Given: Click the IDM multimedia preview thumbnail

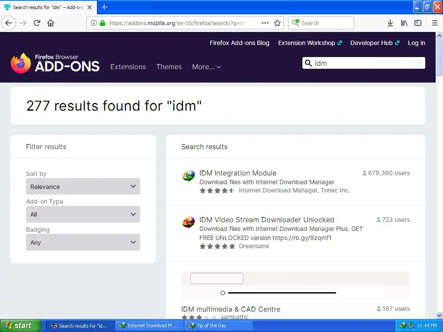Looking at the screenshot, I should click(x=295, y=286).
